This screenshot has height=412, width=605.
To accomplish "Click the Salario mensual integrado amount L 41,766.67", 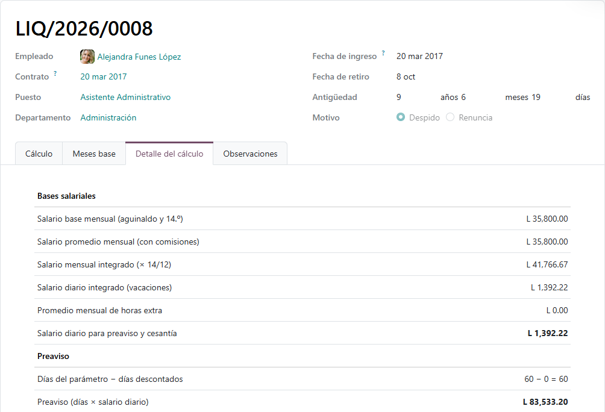I will [547, 264].
